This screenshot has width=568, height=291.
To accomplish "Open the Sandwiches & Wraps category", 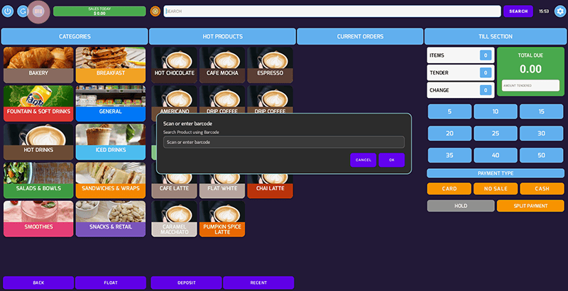I will click(111, 180).
